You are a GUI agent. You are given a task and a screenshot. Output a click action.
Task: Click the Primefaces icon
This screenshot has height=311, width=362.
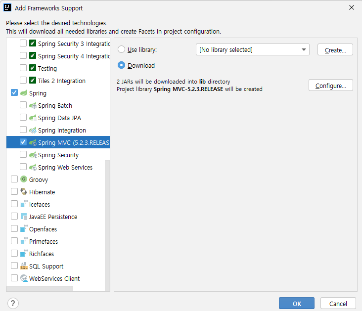point(24,241)
